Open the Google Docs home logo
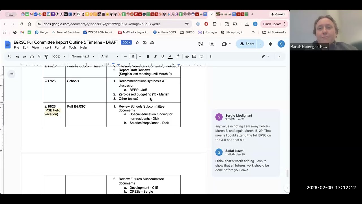362x204 pixels. coord(8,44)
